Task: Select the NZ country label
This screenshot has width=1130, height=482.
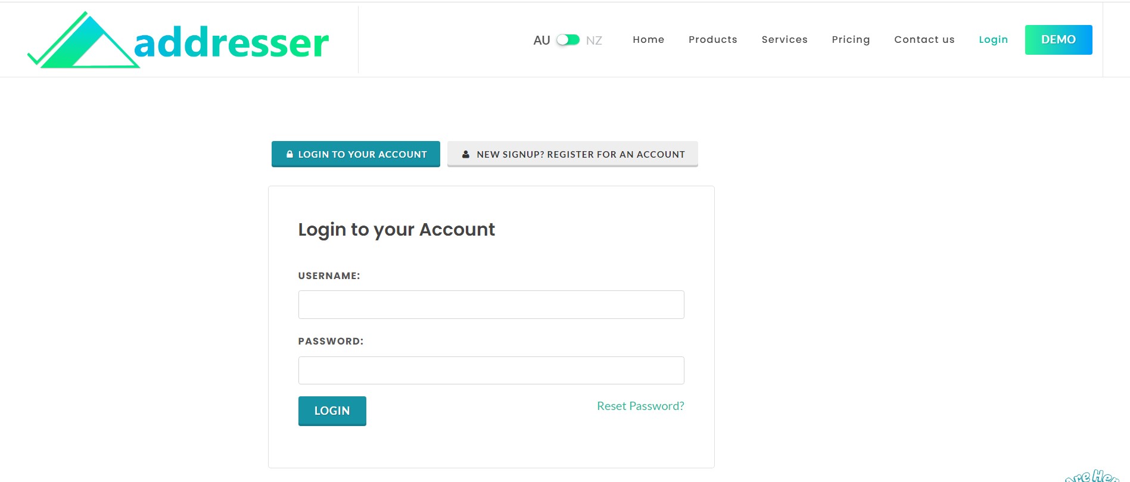Action: (x=594, y=40)
